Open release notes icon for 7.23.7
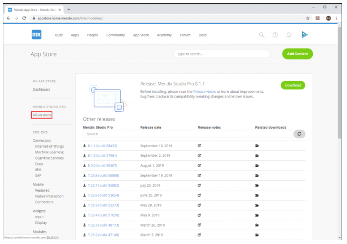Viewport: 347px width, 244px height. 199,185
